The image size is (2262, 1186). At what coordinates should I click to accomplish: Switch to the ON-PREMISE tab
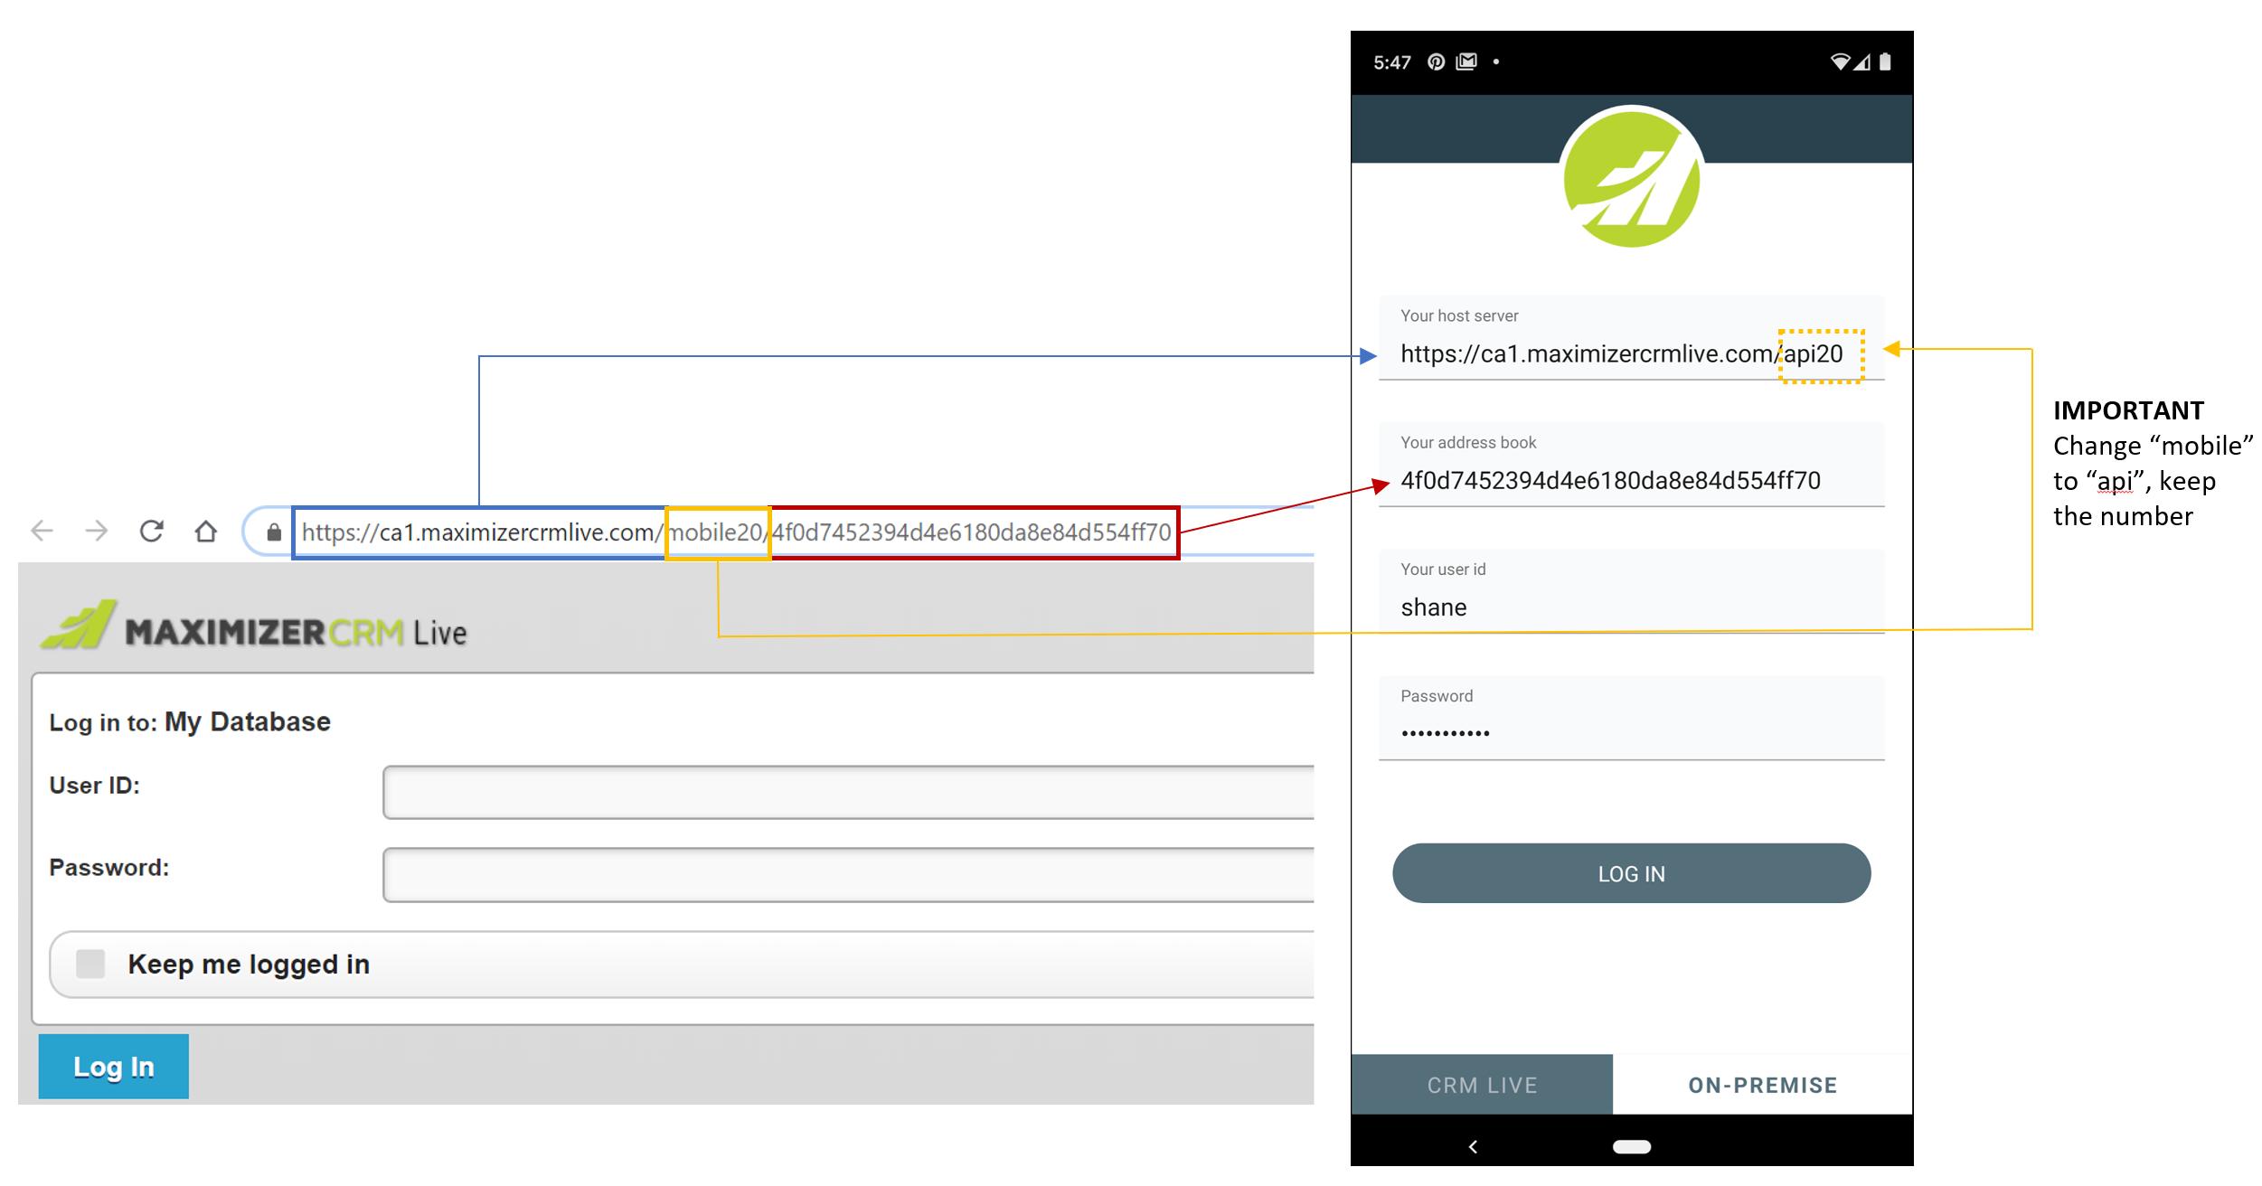[1763, 1084]
